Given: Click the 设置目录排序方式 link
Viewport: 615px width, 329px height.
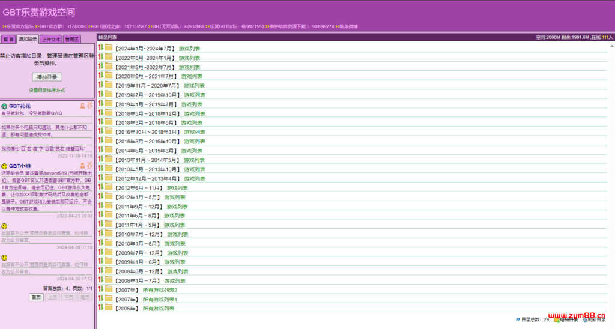Looking at the screenshot, I should pos(47,91).
